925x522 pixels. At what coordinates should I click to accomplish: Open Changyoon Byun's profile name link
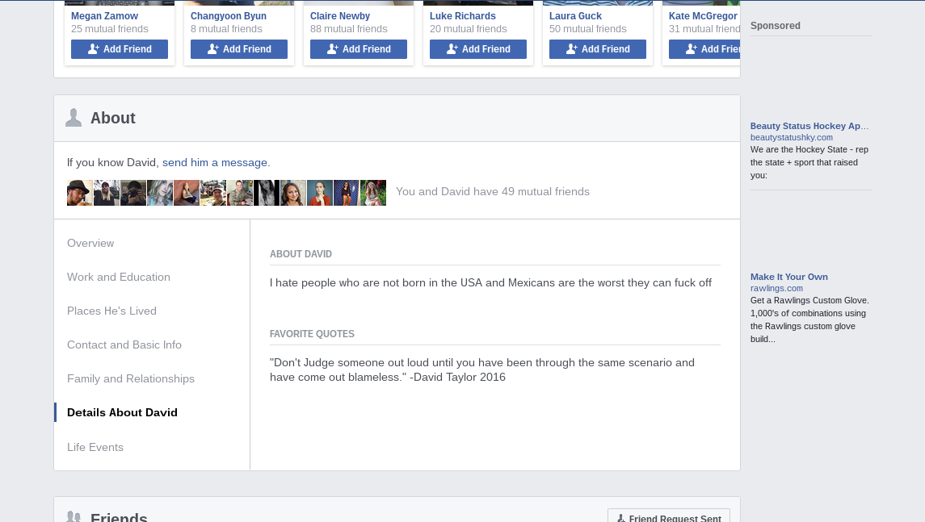(229, 16)
